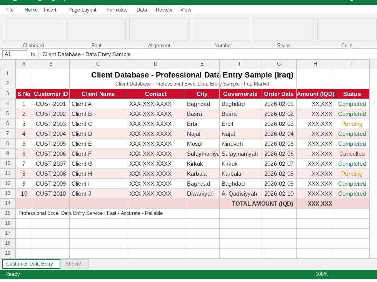Select column A header
The image size is (377, 282).
[24, 64]
